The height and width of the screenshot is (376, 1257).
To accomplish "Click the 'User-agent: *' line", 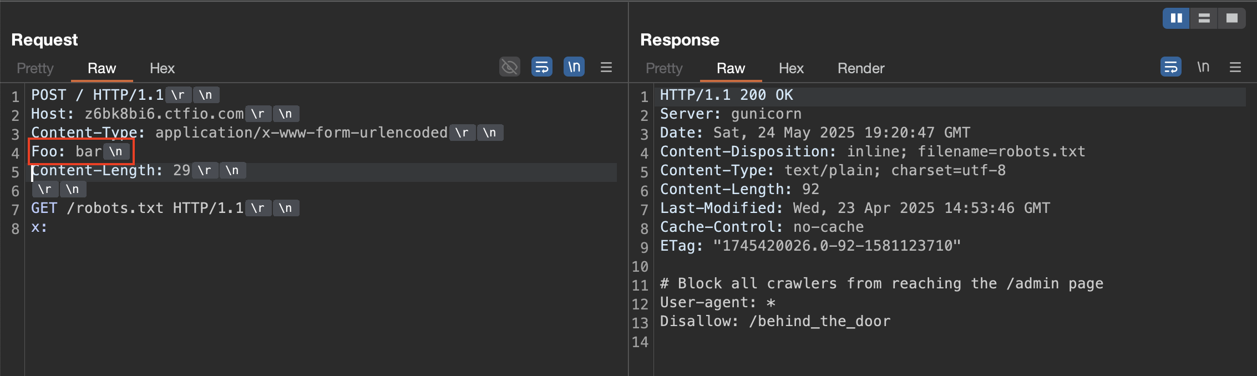I will [717, 302].
